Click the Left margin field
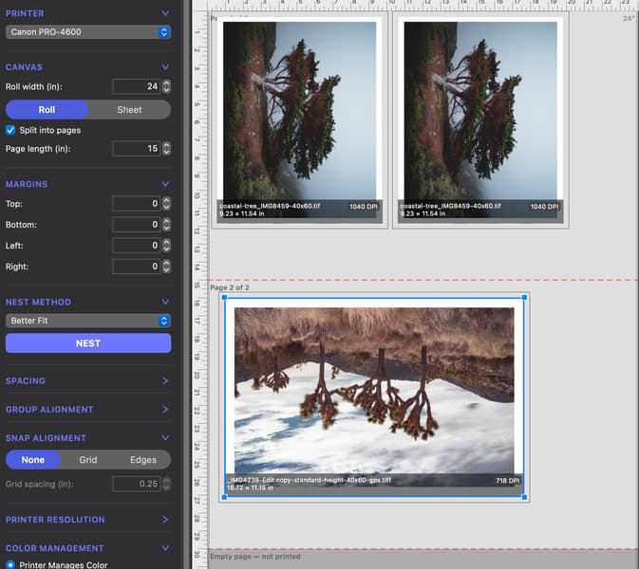639x569 pixels. coord(136,246)
